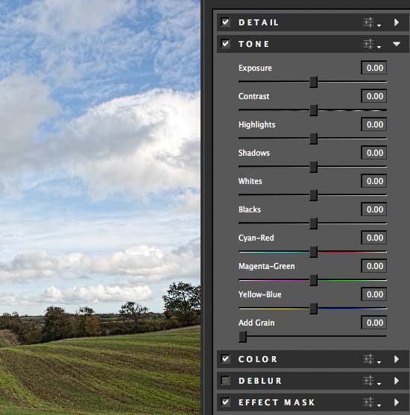This screenshot has height=415, width=410.
Task: Open the Detail panel presets icon
Action: pyautogui.click(x=372, y=22)
